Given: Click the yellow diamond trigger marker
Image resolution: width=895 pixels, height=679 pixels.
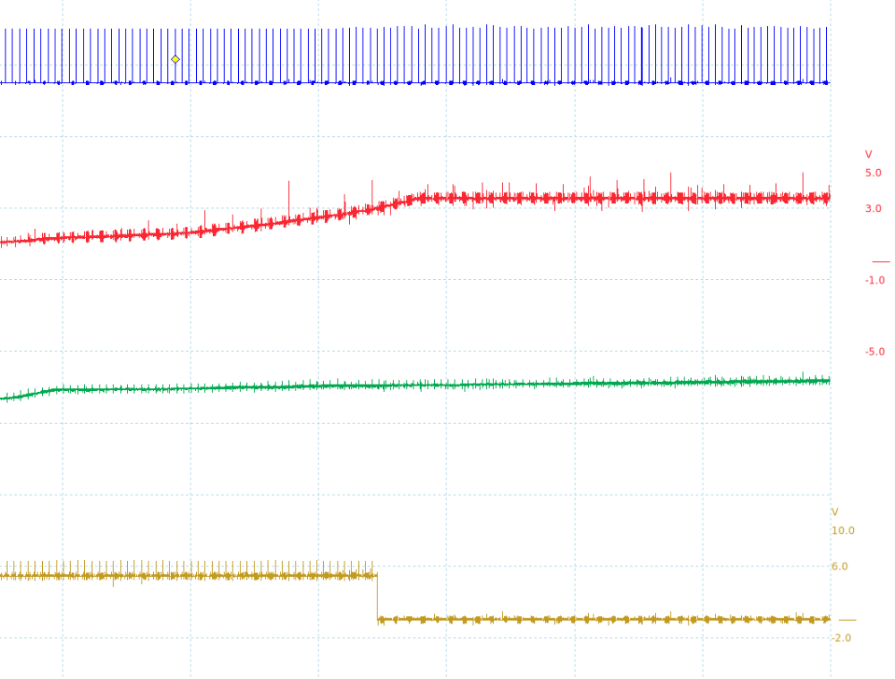Looking at the screenshot, I should tap(175, 59).
